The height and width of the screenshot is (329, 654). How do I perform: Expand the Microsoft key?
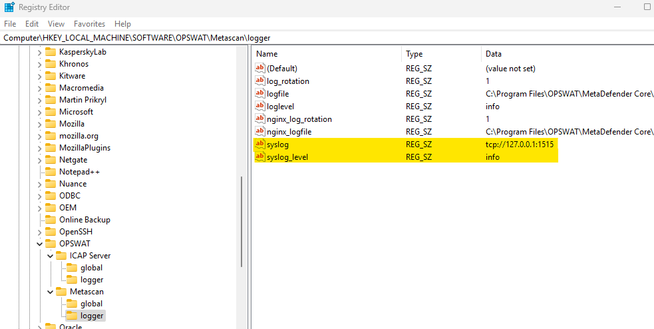[40, 112]
